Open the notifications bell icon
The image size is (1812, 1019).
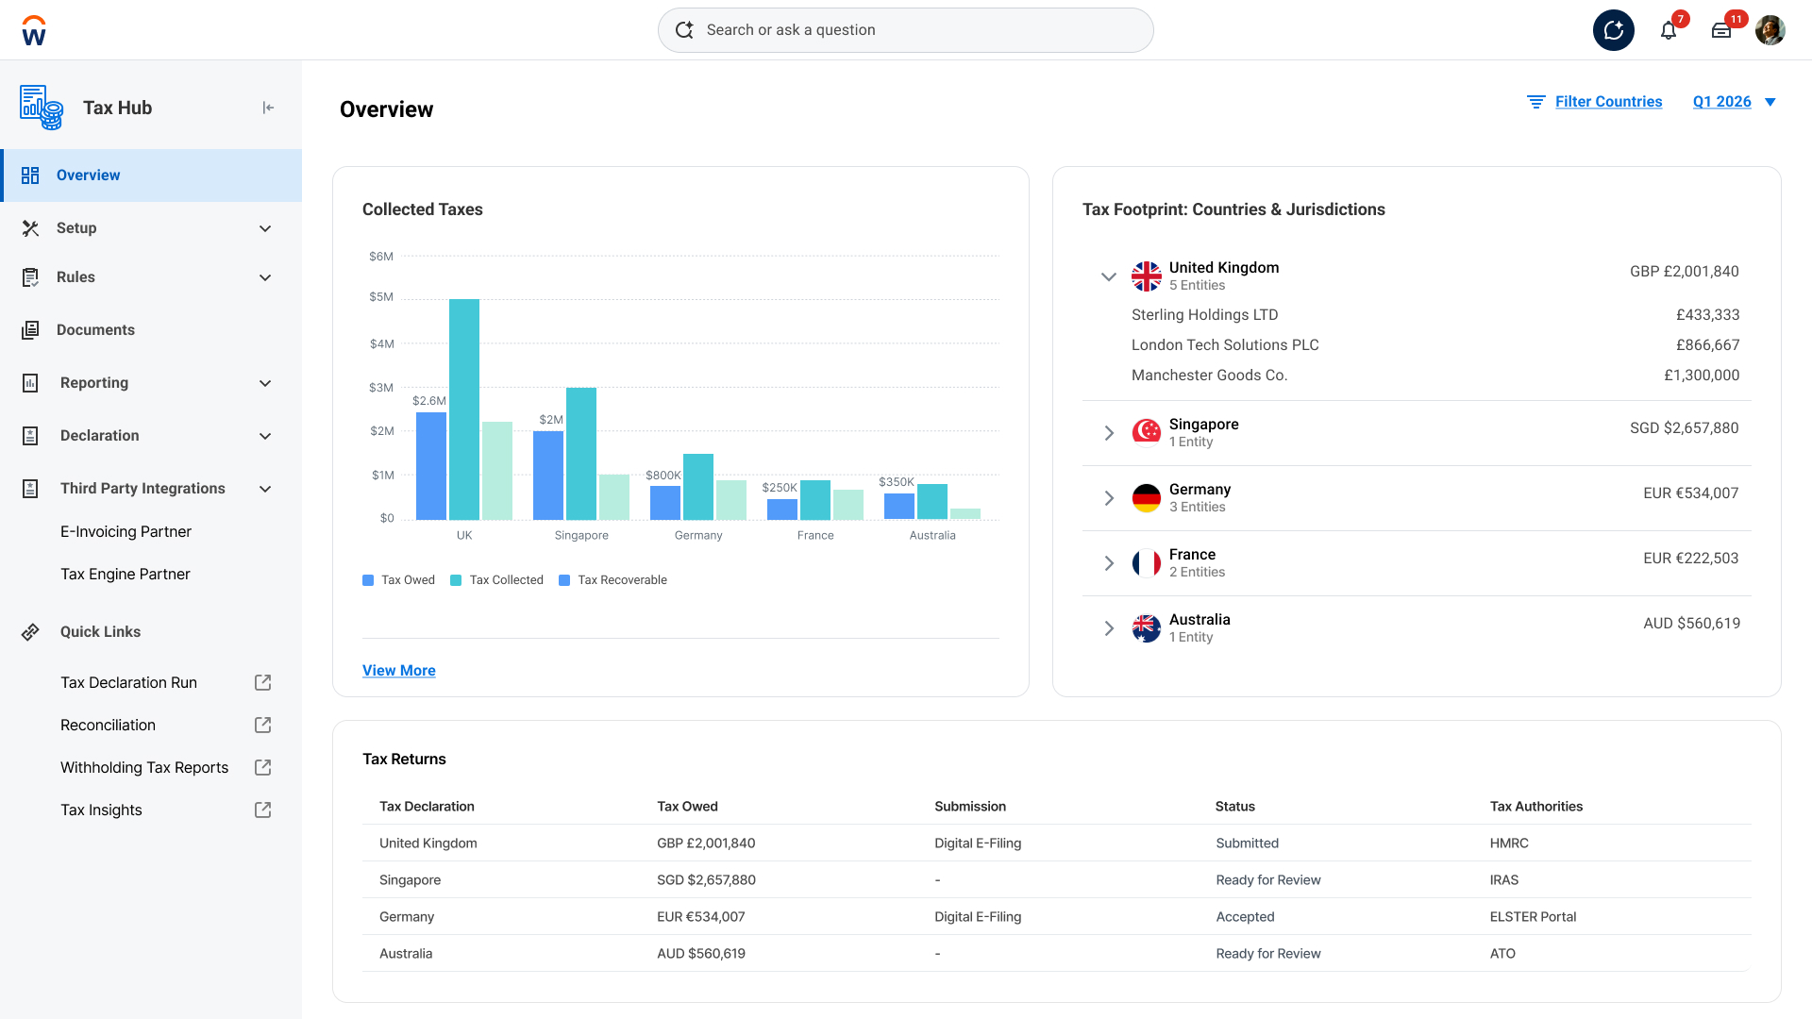click(1669, 30)
